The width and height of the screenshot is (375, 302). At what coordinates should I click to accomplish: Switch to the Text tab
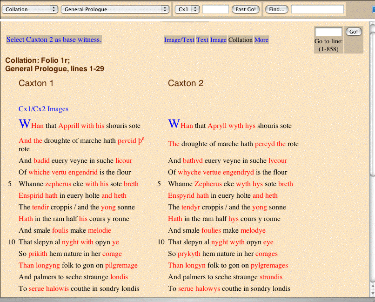pyautogui.click(x=202, y=40)
